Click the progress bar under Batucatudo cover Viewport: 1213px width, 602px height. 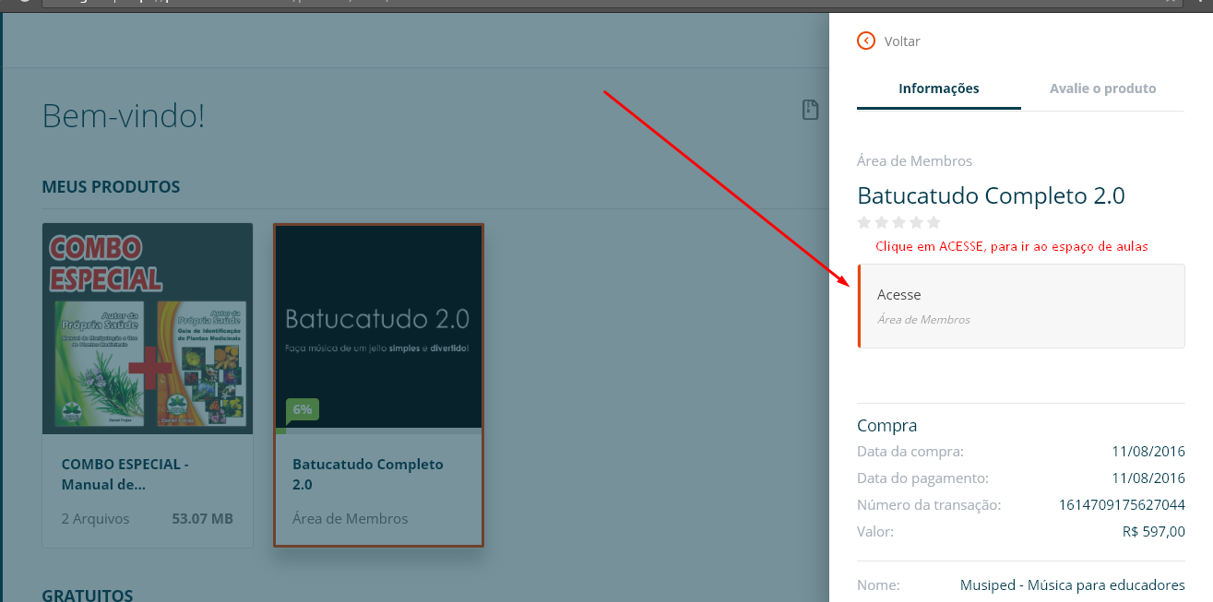(378, 431)
